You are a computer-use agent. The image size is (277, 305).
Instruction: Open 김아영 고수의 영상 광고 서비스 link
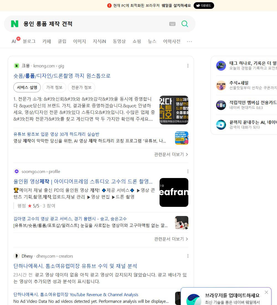point(70,219)
